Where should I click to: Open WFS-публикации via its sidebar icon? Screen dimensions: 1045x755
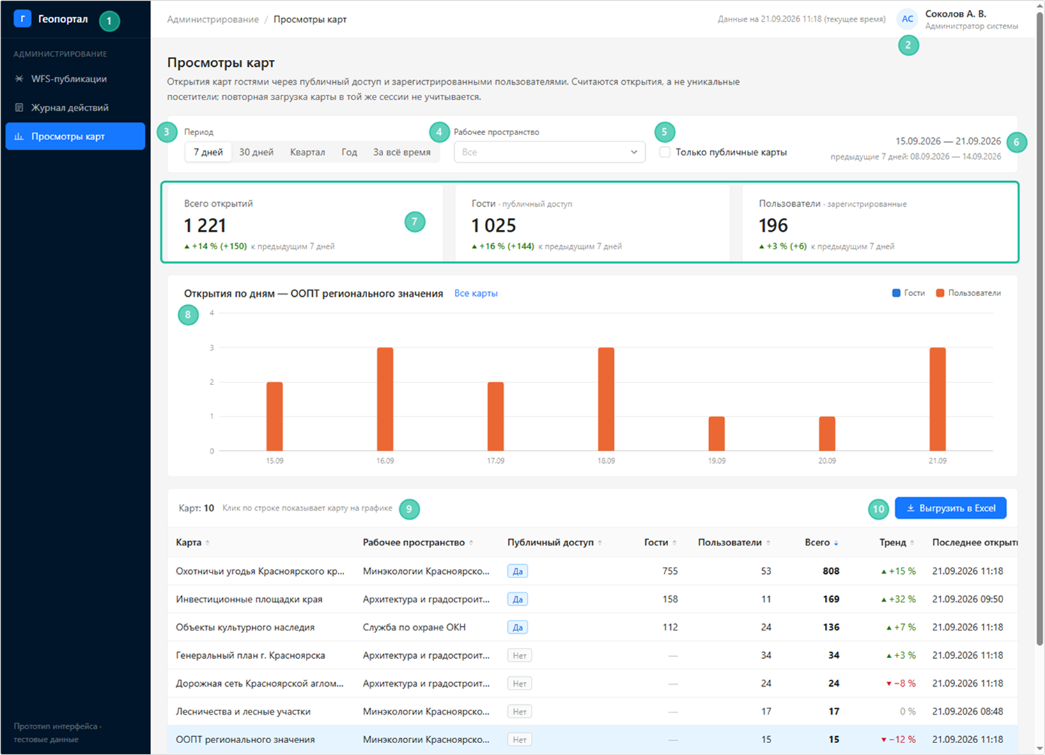coord(20,79)
